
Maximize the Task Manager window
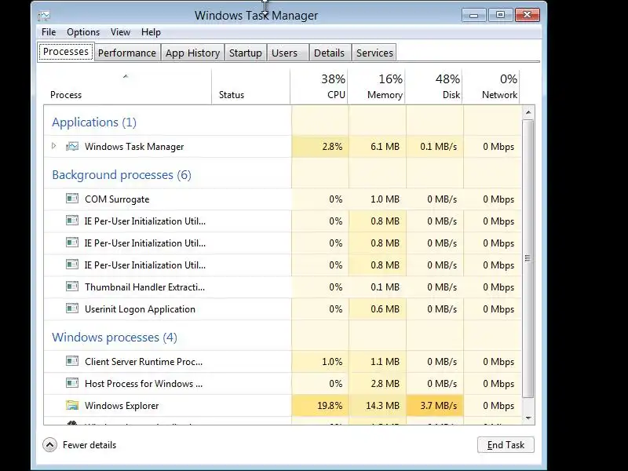click(500, 15)
